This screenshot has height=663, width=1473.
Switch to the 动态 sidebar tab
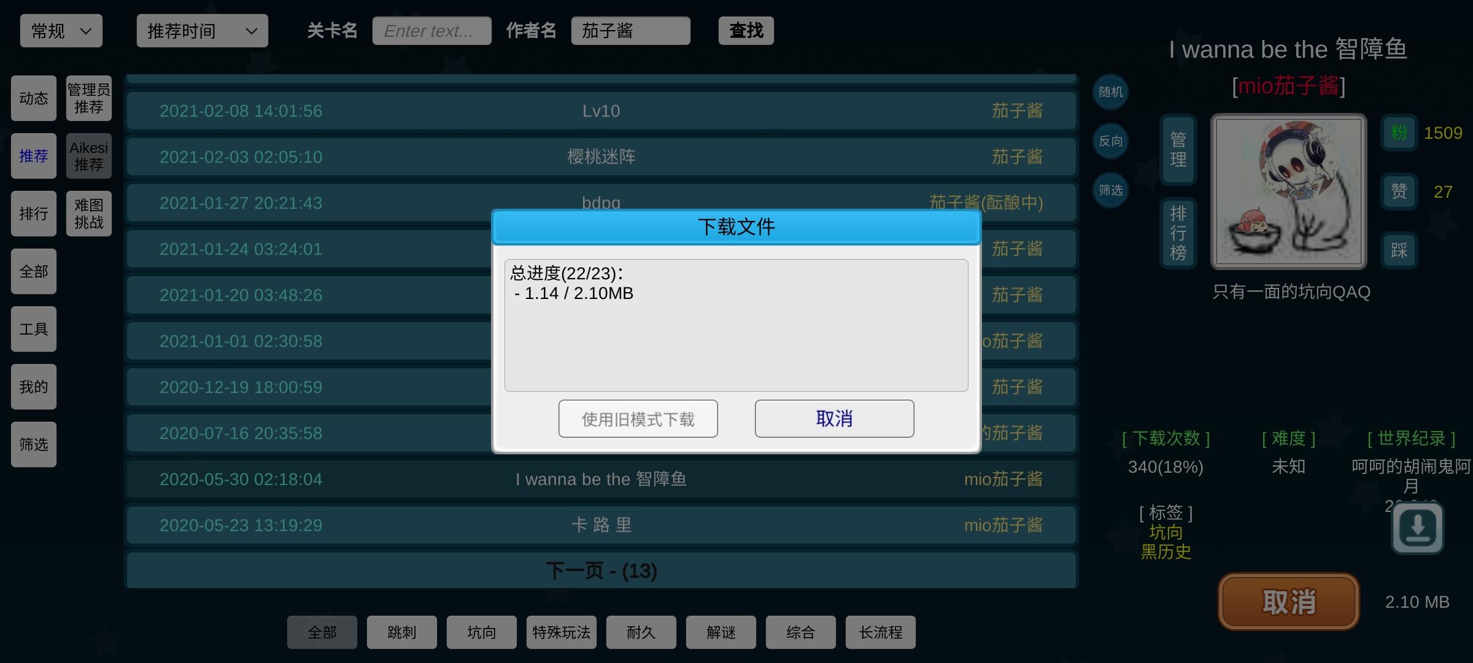(x=34, y=98)
